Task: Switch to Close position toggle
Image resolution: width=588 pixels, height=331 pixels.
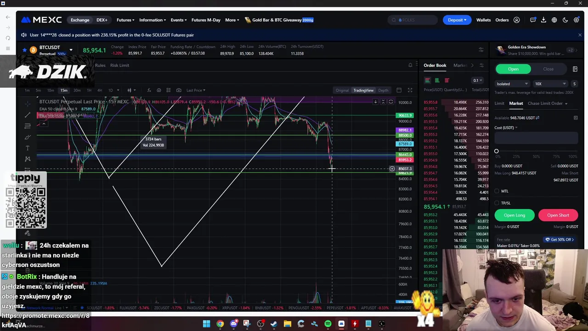Action: [548, 69]
